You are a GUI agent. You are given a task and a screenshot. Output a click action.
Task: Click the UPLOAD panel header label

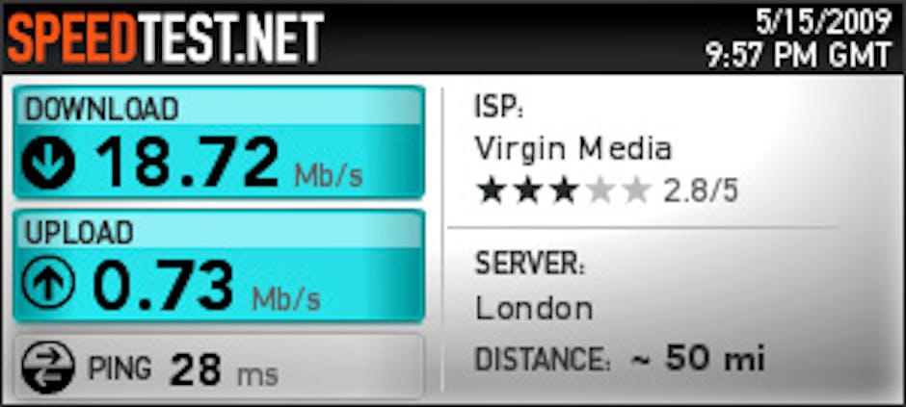click(x=79, y=232)
